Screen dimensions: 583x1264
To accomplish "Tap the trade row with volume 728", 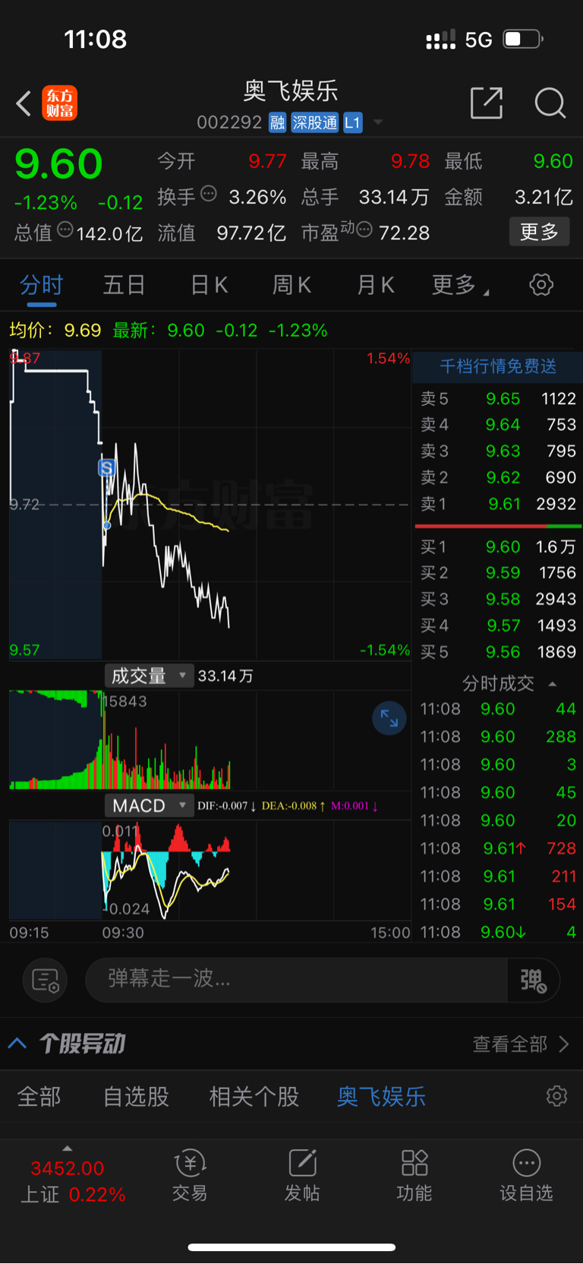I will [x=498, y=849].
